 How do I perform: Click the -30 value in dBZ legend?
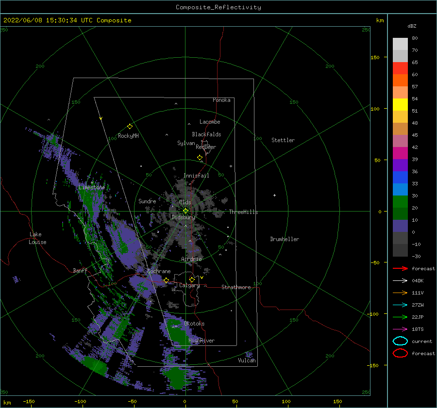[417, 256]
